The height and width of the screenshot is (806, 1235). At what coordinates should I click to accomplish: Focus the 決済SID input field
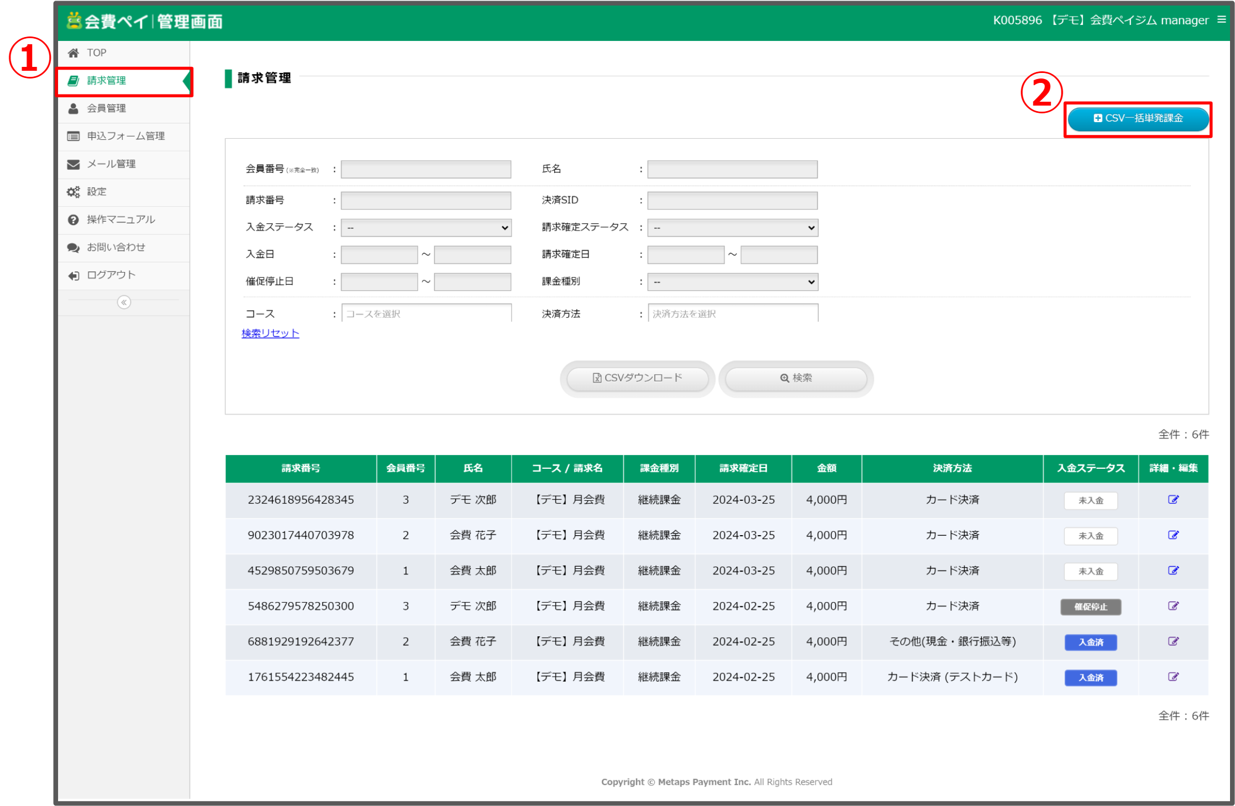tap(732, 200)
